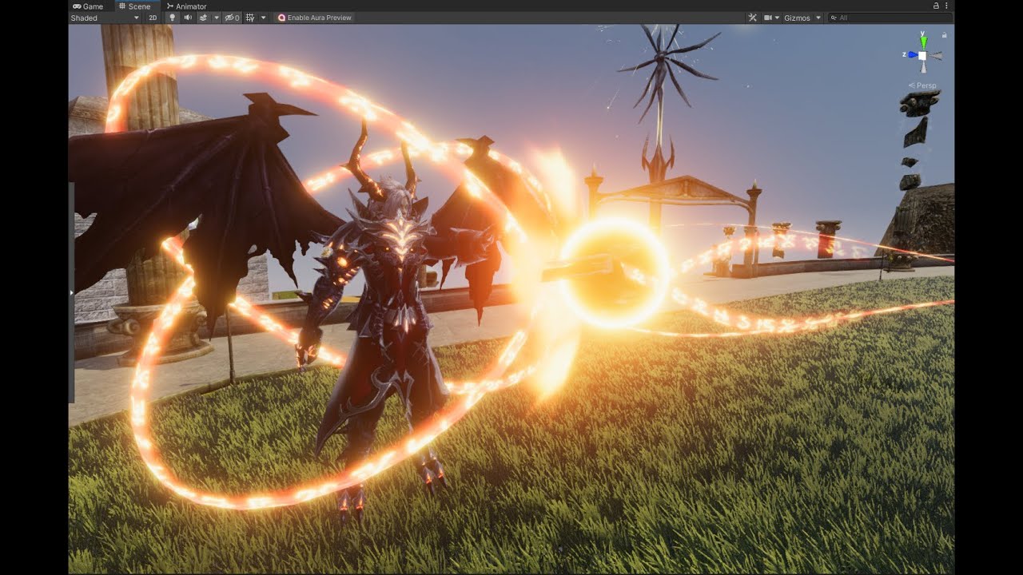Toggle the orientation gizmo rotation lock
Screen dimensions: 1023x575
(945, 35)
